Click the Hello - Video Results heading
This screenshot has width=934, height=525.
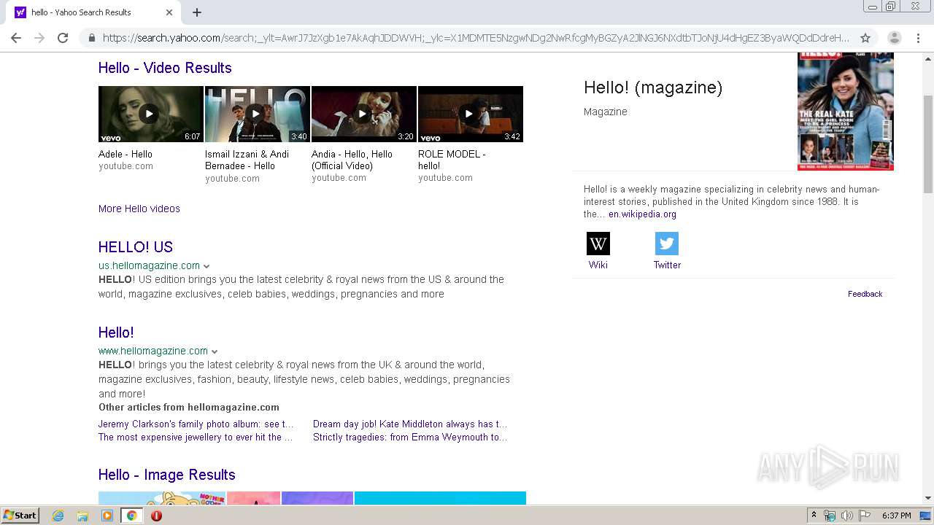coord(165,68)
